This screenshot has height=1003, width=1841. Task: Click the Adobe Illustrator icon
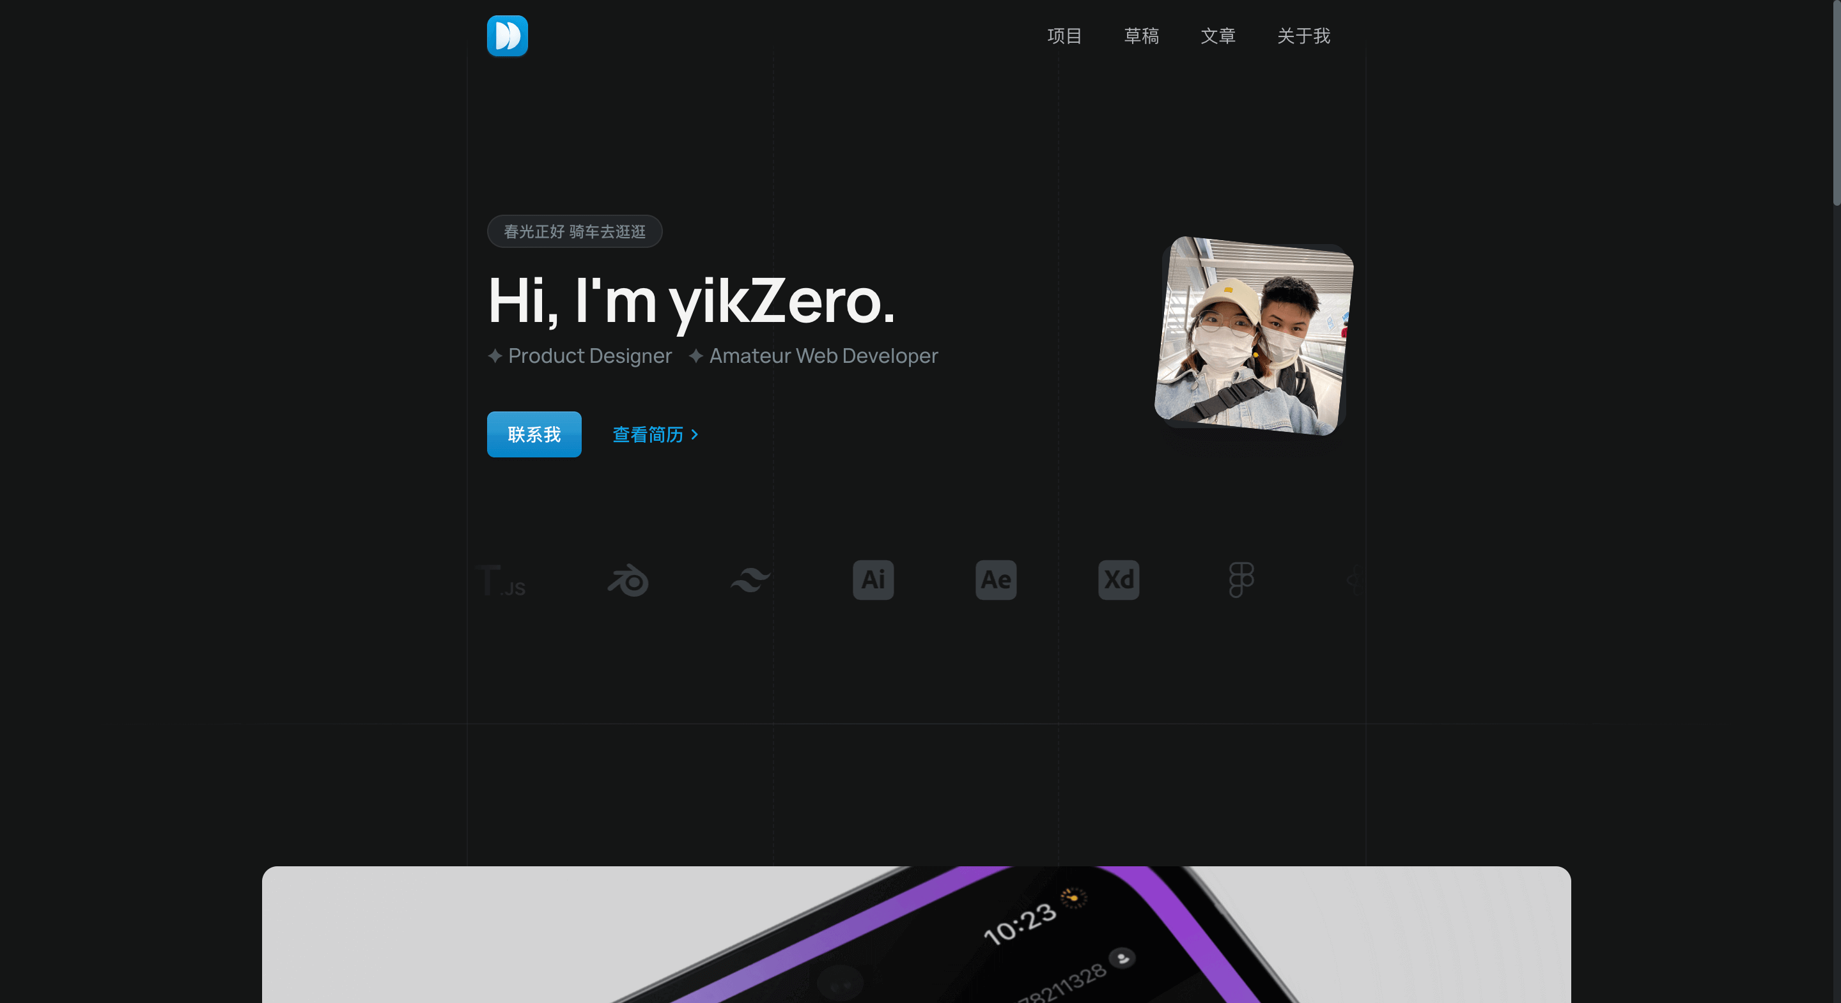click(x=874, y=578)
